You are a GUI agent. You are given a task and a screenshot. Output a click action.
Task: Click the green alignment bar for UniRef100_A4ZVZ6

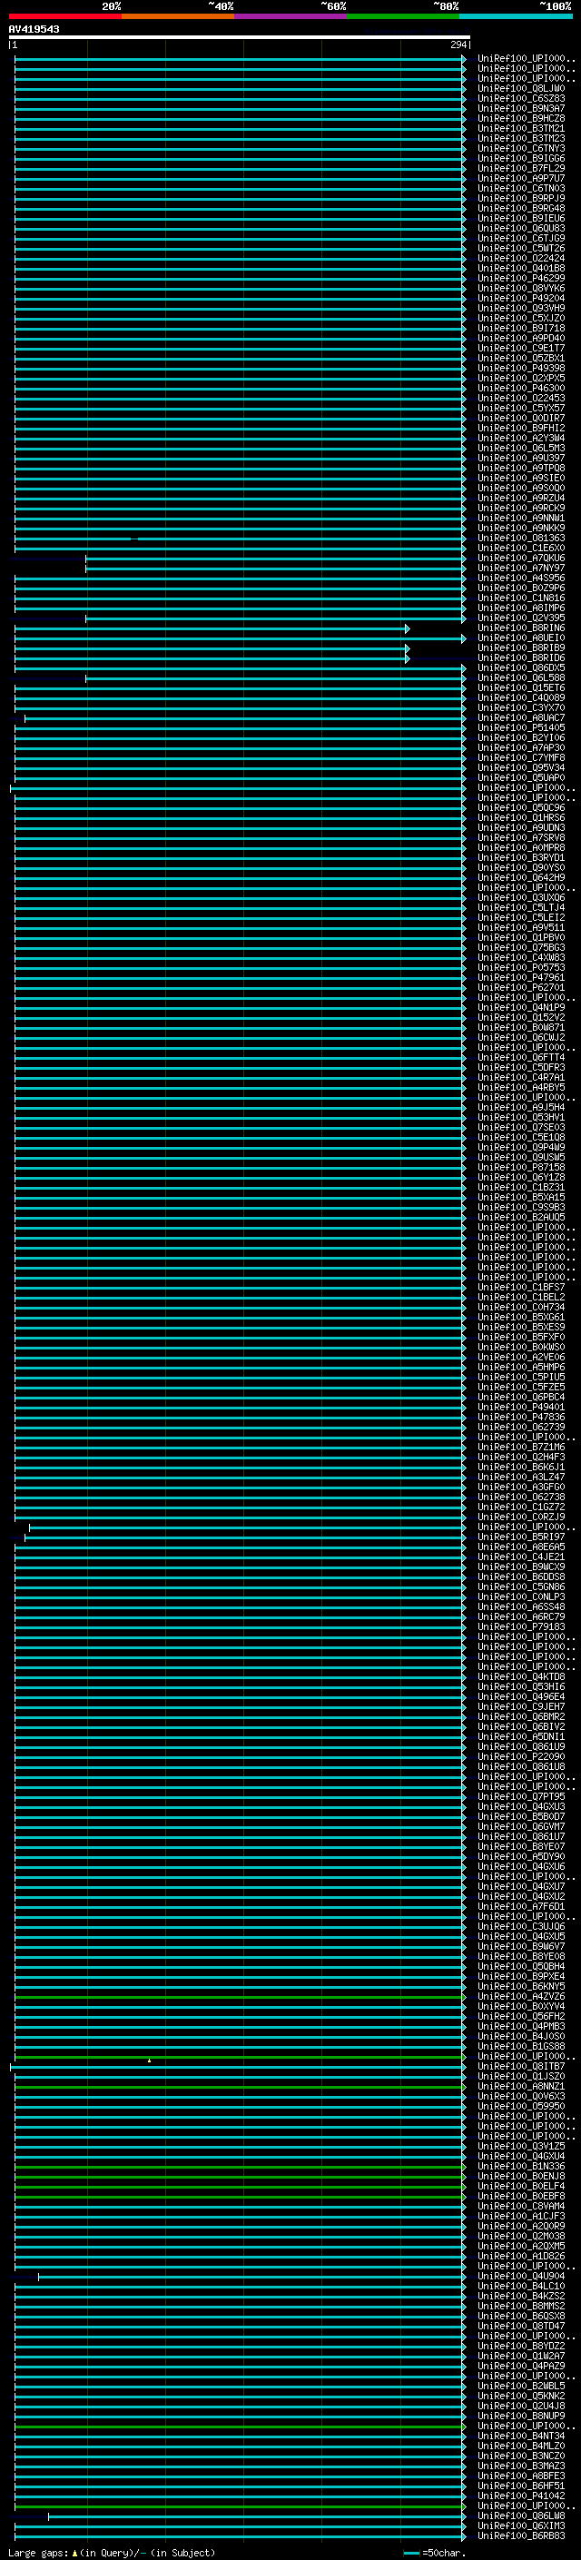coord(240,1997)
